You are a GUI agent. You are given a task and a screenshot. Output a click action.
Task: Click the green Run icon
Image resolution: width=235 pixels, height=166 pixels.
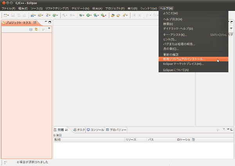(88, 15)
